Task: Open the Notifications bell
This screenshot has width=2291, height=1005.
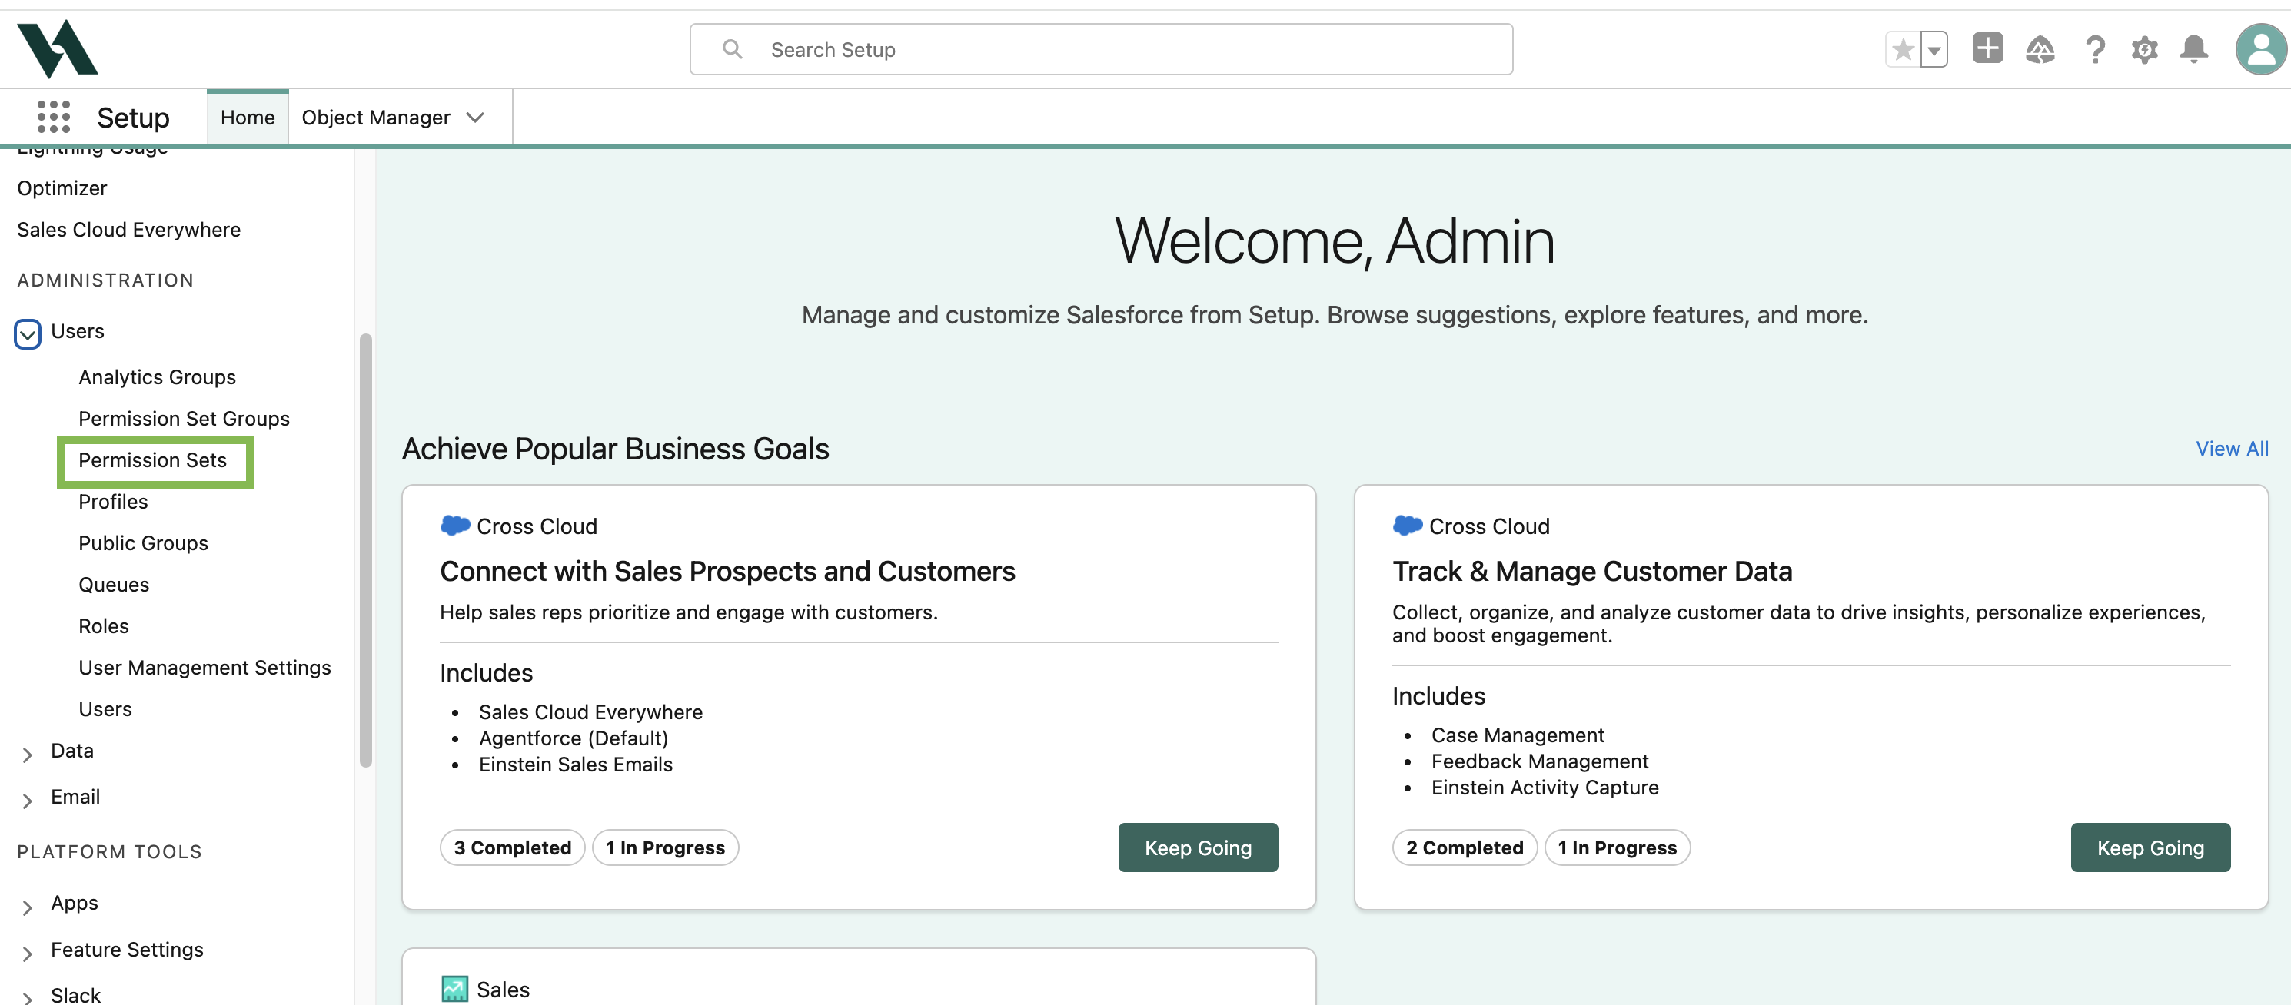Action: [x=2194, y=49]
